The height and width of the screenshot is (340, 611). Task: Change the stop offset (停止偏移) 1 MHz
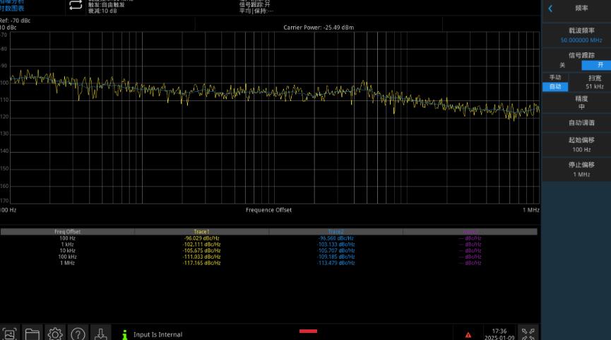pyautogui.click(x=576, y=169)
